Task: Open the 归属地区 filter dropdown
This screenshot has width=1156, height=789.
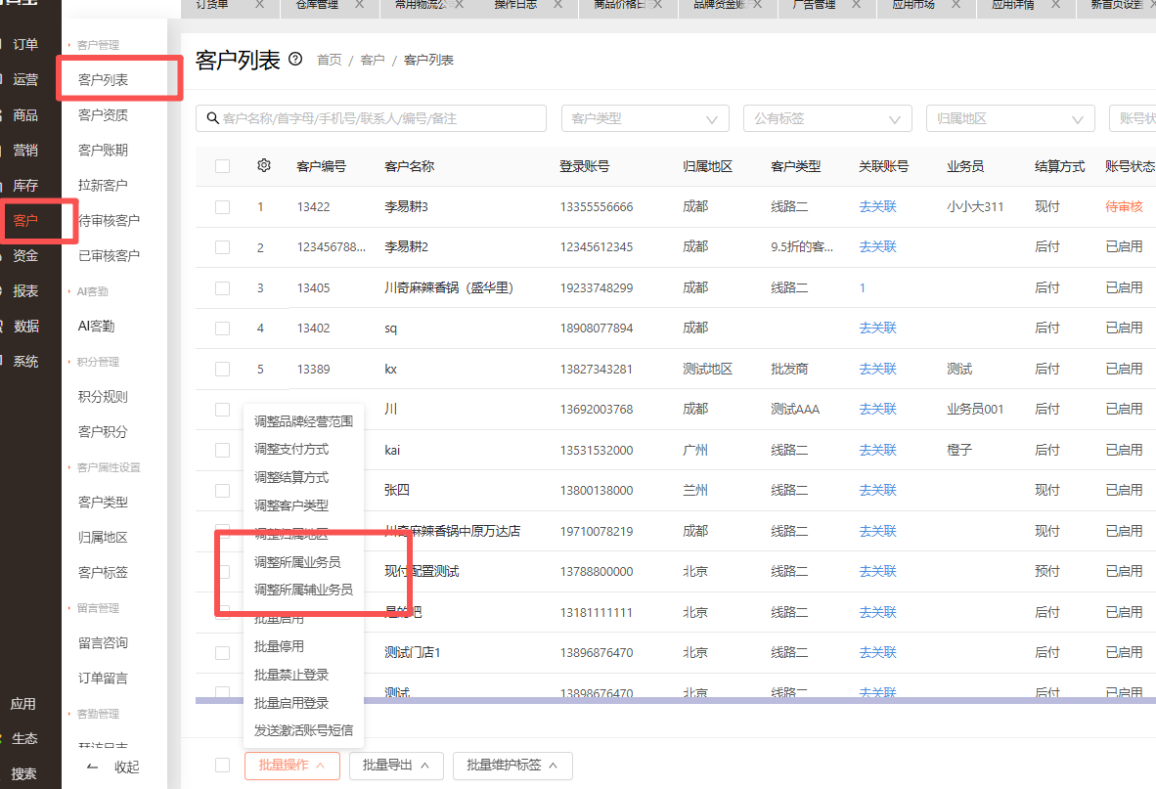Action: (1010, 118)
